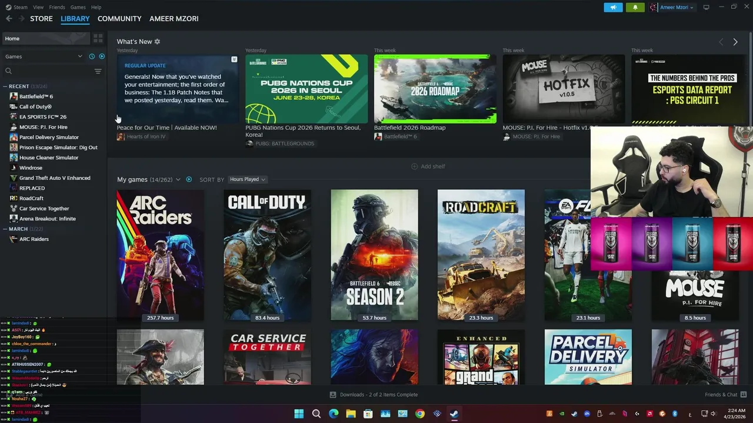Click the Steam taskbar icon
This screenshot has height=423, width=753.
(454, 414)
